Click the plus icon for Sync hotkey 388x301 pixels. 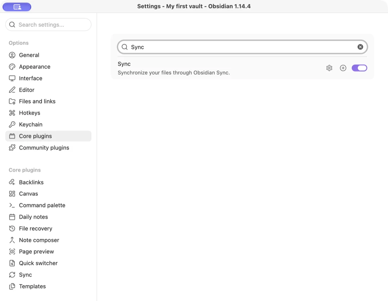[x=343, y=68]
